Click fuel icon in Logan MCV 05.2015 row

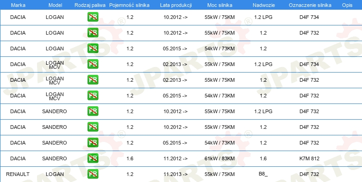(x=93, y=95)
